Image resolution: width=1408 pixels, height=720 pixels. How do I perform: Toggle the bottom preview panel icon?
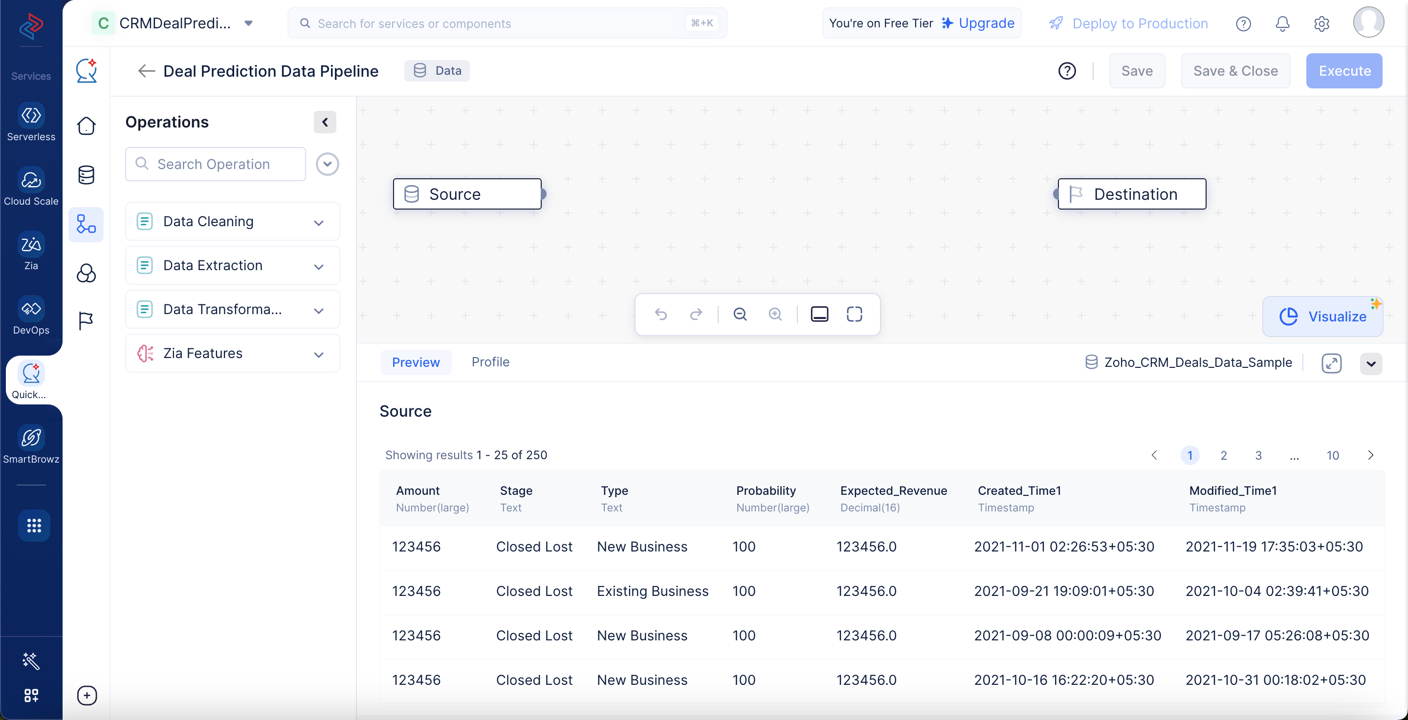tap(819, 314)
